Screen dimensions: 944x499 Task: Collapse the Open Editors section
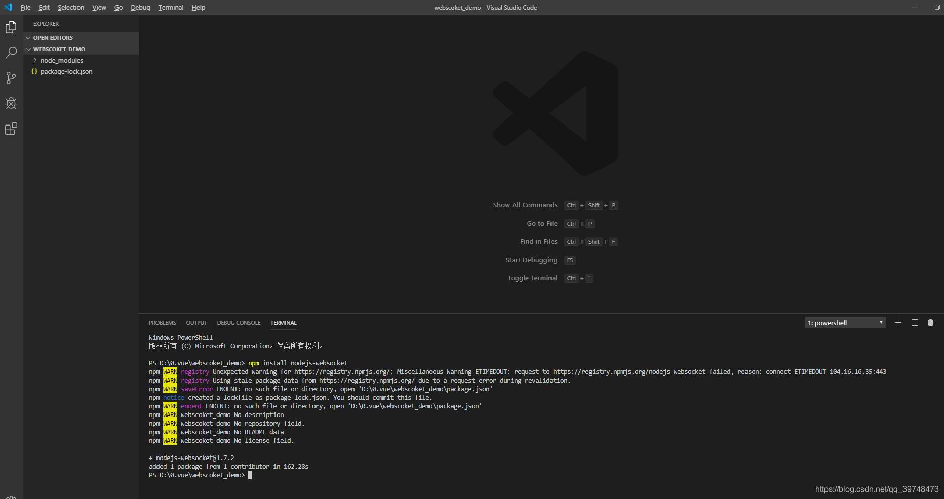pyautogui.click(x=81, y=38)
